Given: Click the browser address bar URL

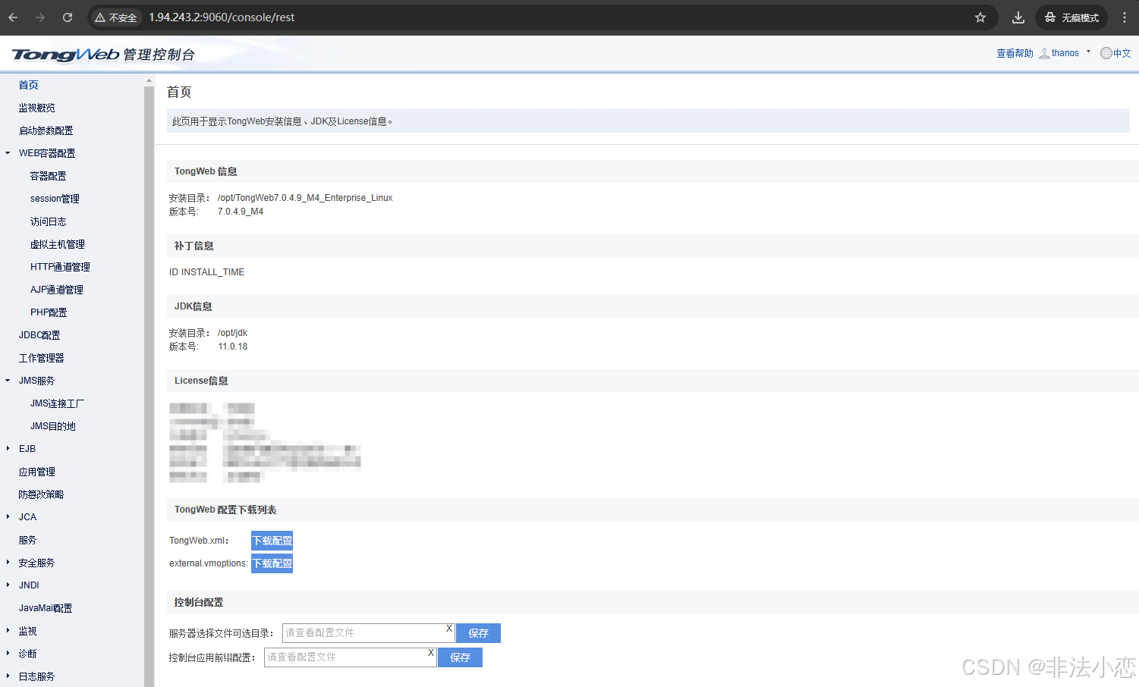Looking at the screenshot, I should pyautogui.click(x=222, y=17).
